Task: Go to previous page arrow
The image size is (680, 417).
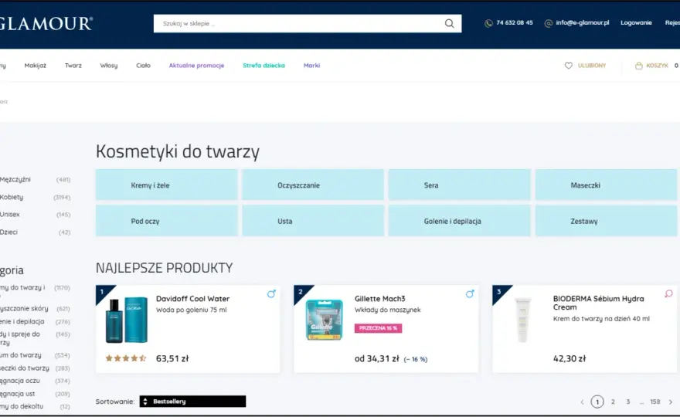Action: click(x=583, y=402)
